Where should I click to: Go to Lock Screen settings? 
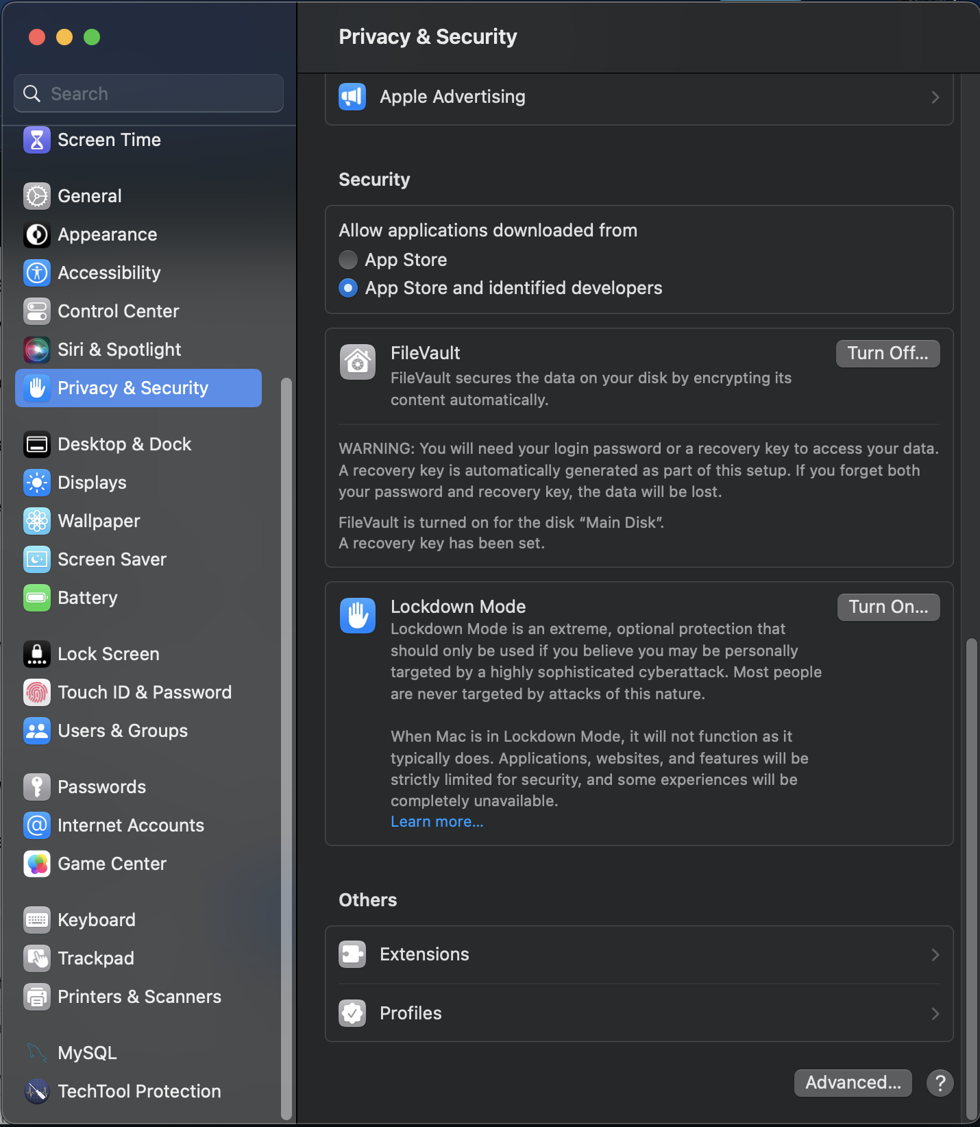click(x=138, y=654)
